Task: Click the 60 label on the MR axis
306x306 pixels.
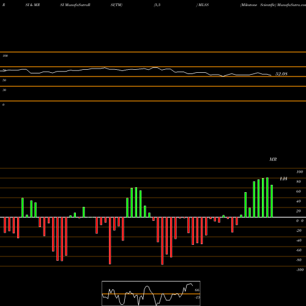Action: pyautogui.click(x=299, y=192)
